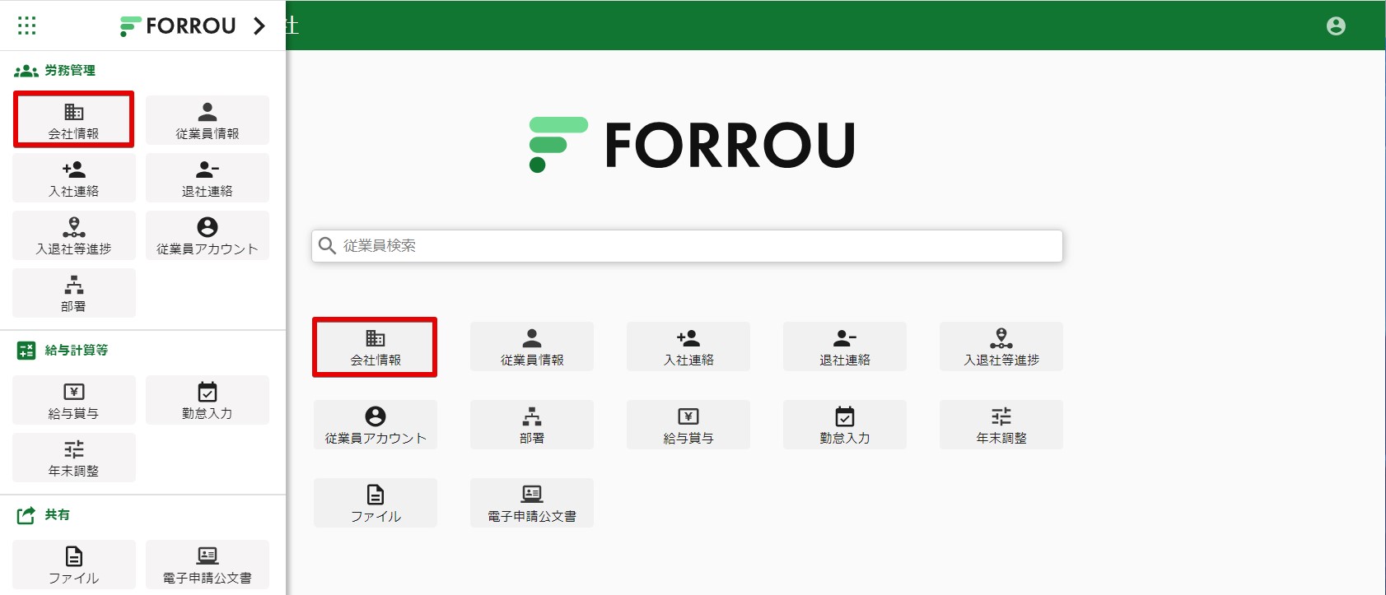The width and height of the screenshot is (1386, 595).
Task: Collapse sidebar with the chevron arrow
Action: pyautogui.click(x=259, y=26)
